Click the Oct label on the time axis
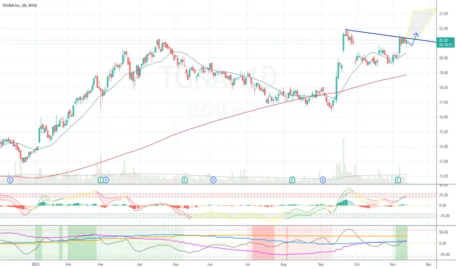Screen dimensions: 456x269 (x=357, y=264)
